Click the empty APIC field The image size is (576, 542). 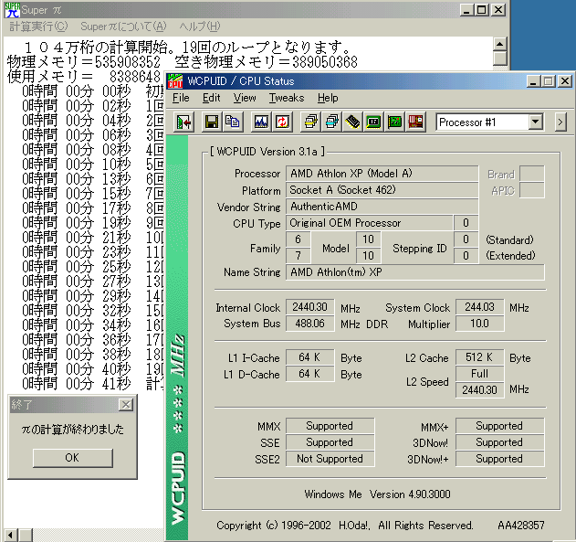(x=532, y=190)
